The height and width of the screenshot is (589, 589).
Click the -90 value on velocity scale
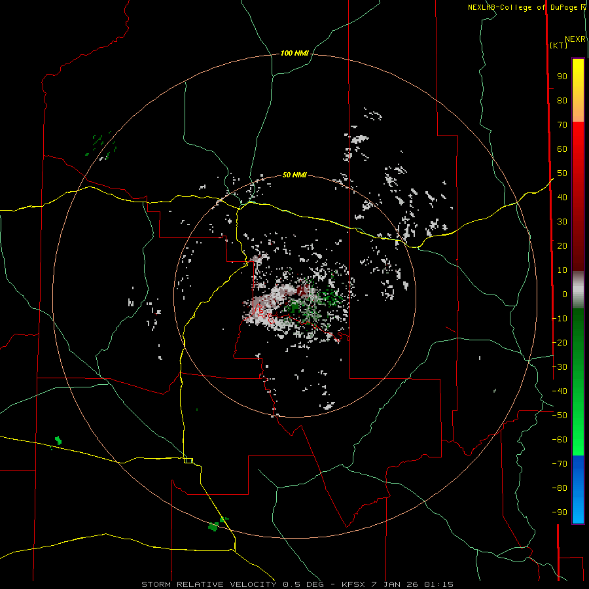click(560, 512)
